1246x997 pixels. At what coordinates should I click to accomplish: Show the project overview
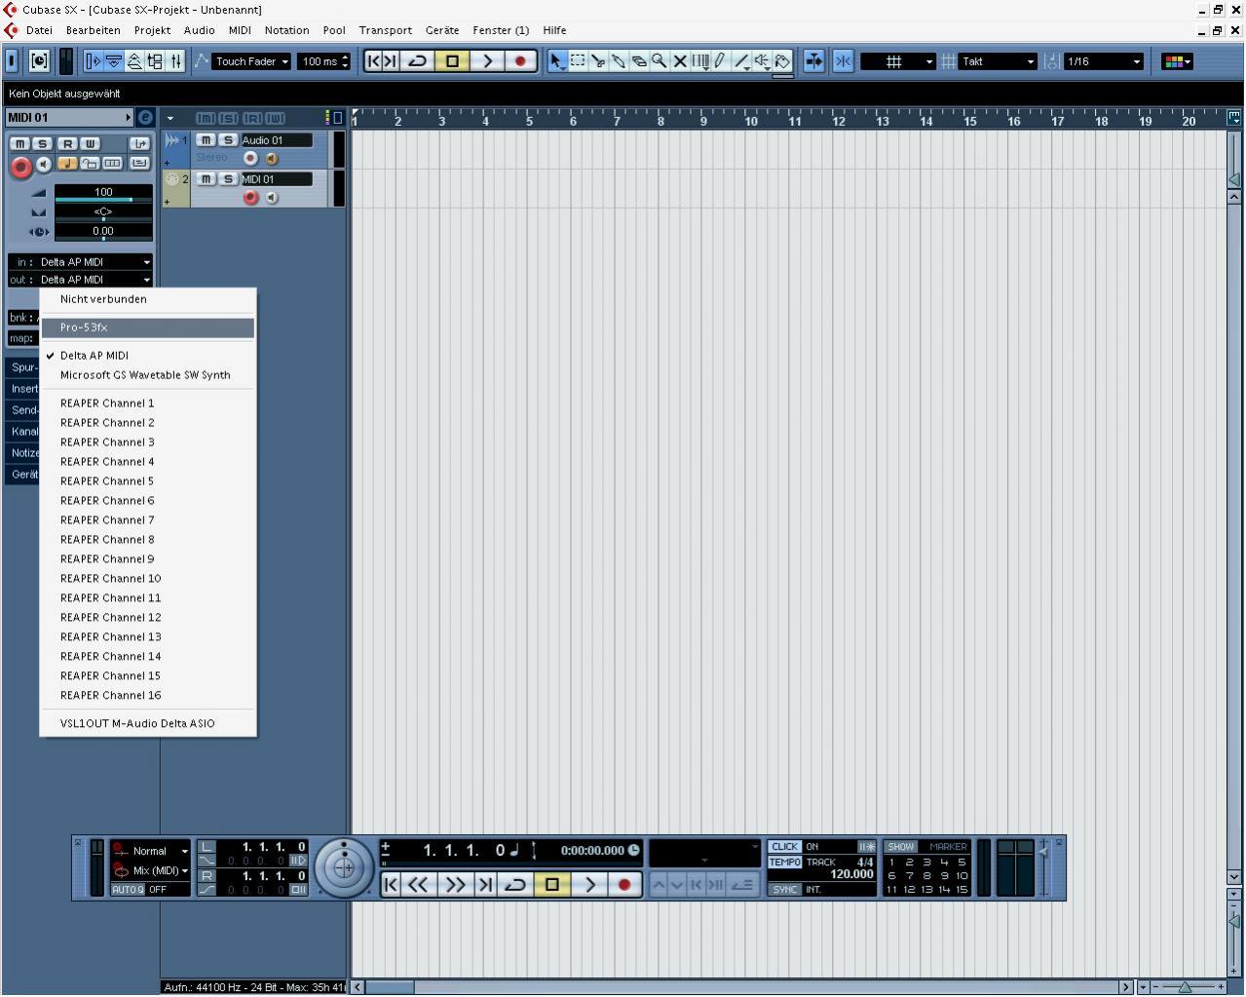pos(134,61)
